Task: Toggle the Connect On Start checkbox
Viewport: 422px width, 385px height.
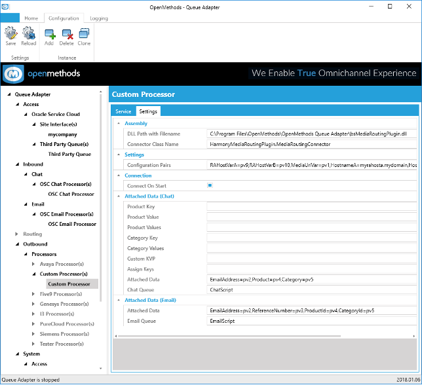Action: (x=210, y=185)
